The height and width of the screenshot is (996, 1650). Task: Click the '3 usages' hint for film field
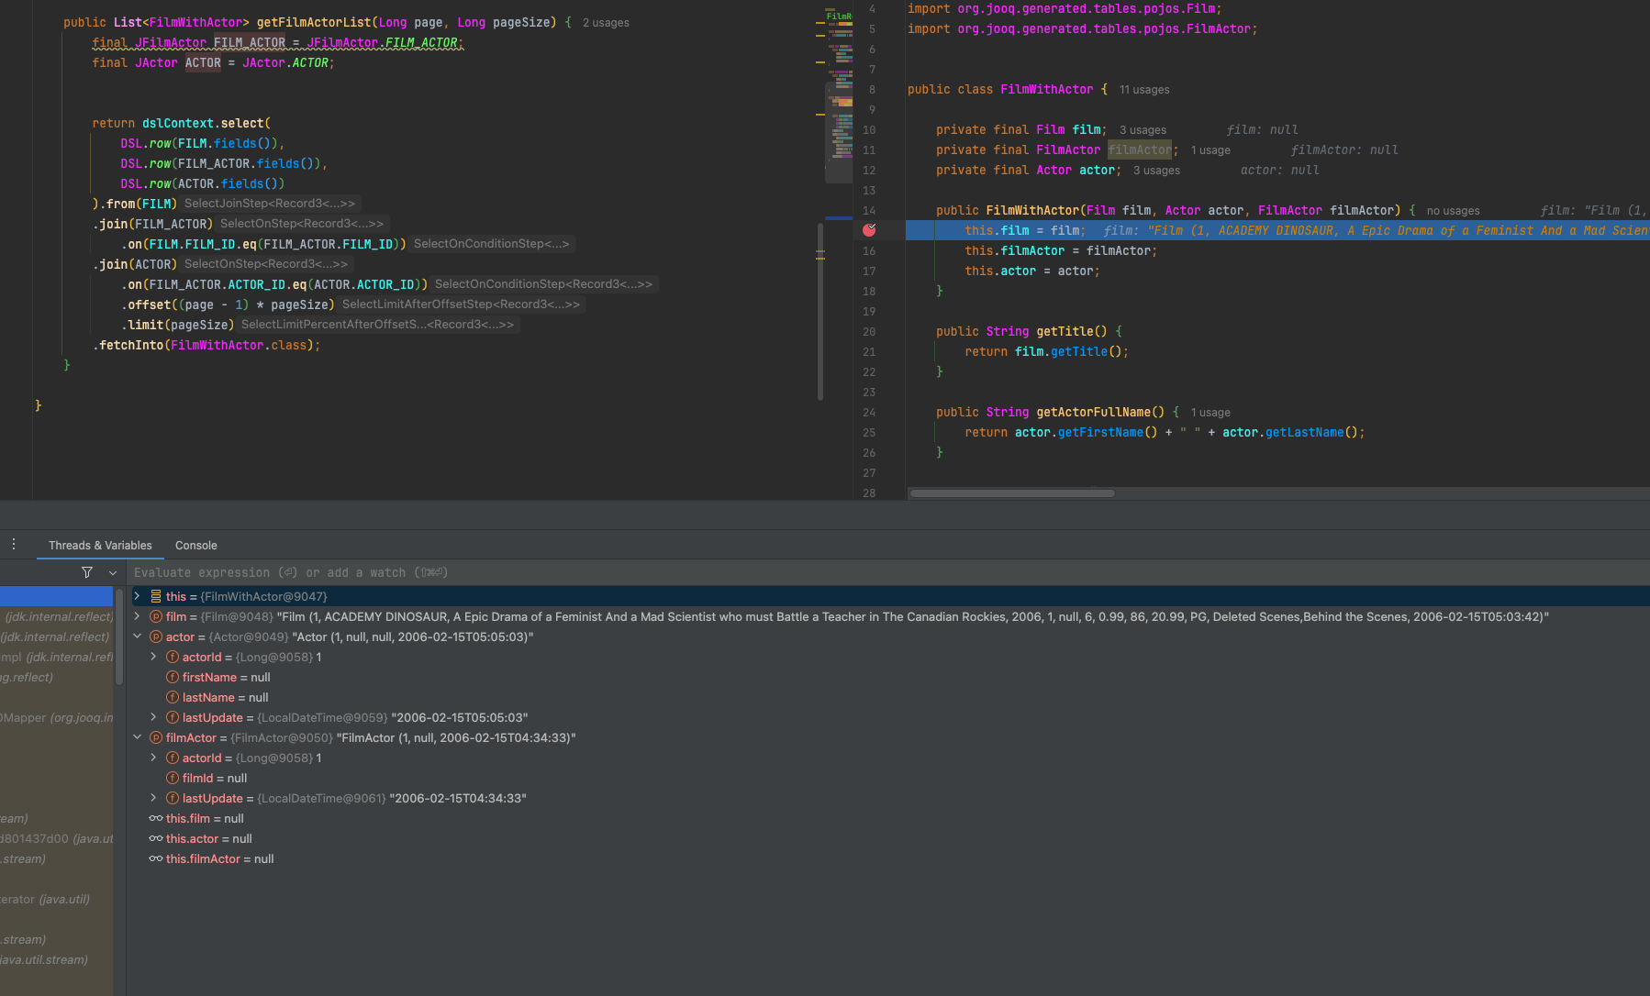tap(1143, 130)
